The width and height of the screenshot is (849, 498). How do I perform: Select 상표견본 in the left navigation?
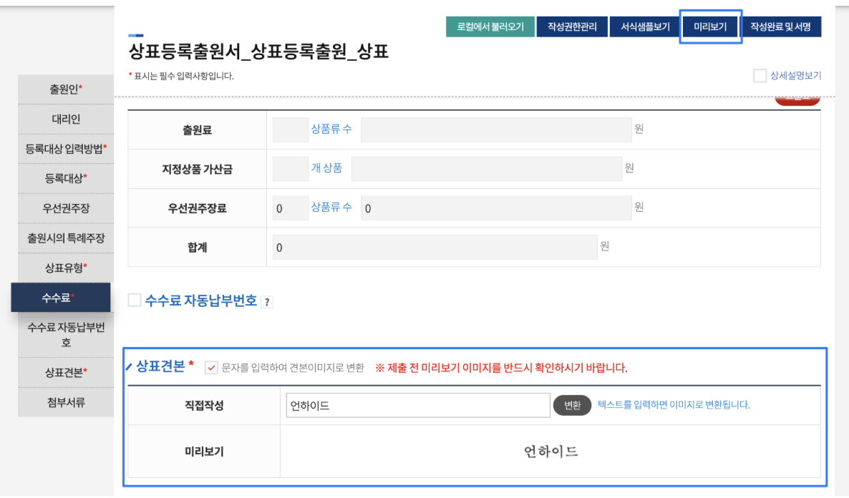click(65, 372)
